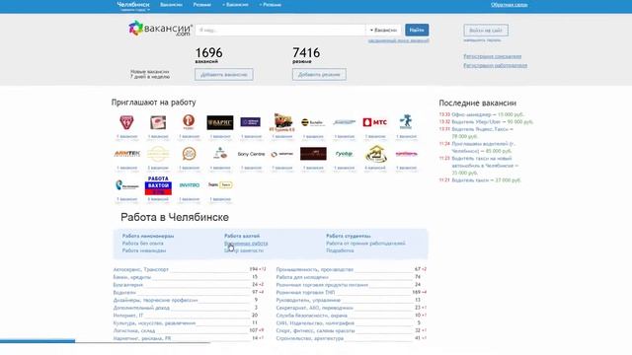The image size is (632, 355).
Task: Open the meat photo employer logo
Action: pyautogui.click(x=158, y=122)
